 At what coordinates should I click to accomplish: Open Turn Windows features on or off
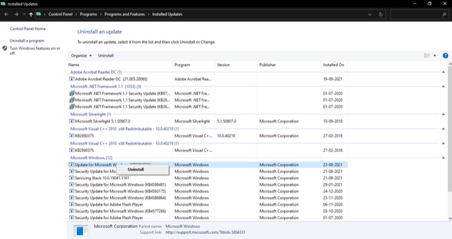35,51
